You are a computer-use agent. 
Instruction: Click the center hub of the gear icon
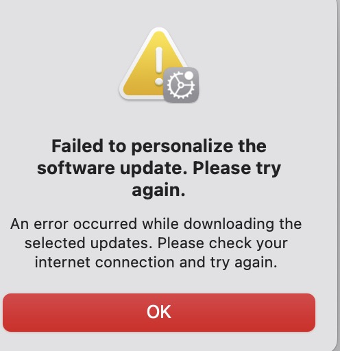click(x=180, y=85)
